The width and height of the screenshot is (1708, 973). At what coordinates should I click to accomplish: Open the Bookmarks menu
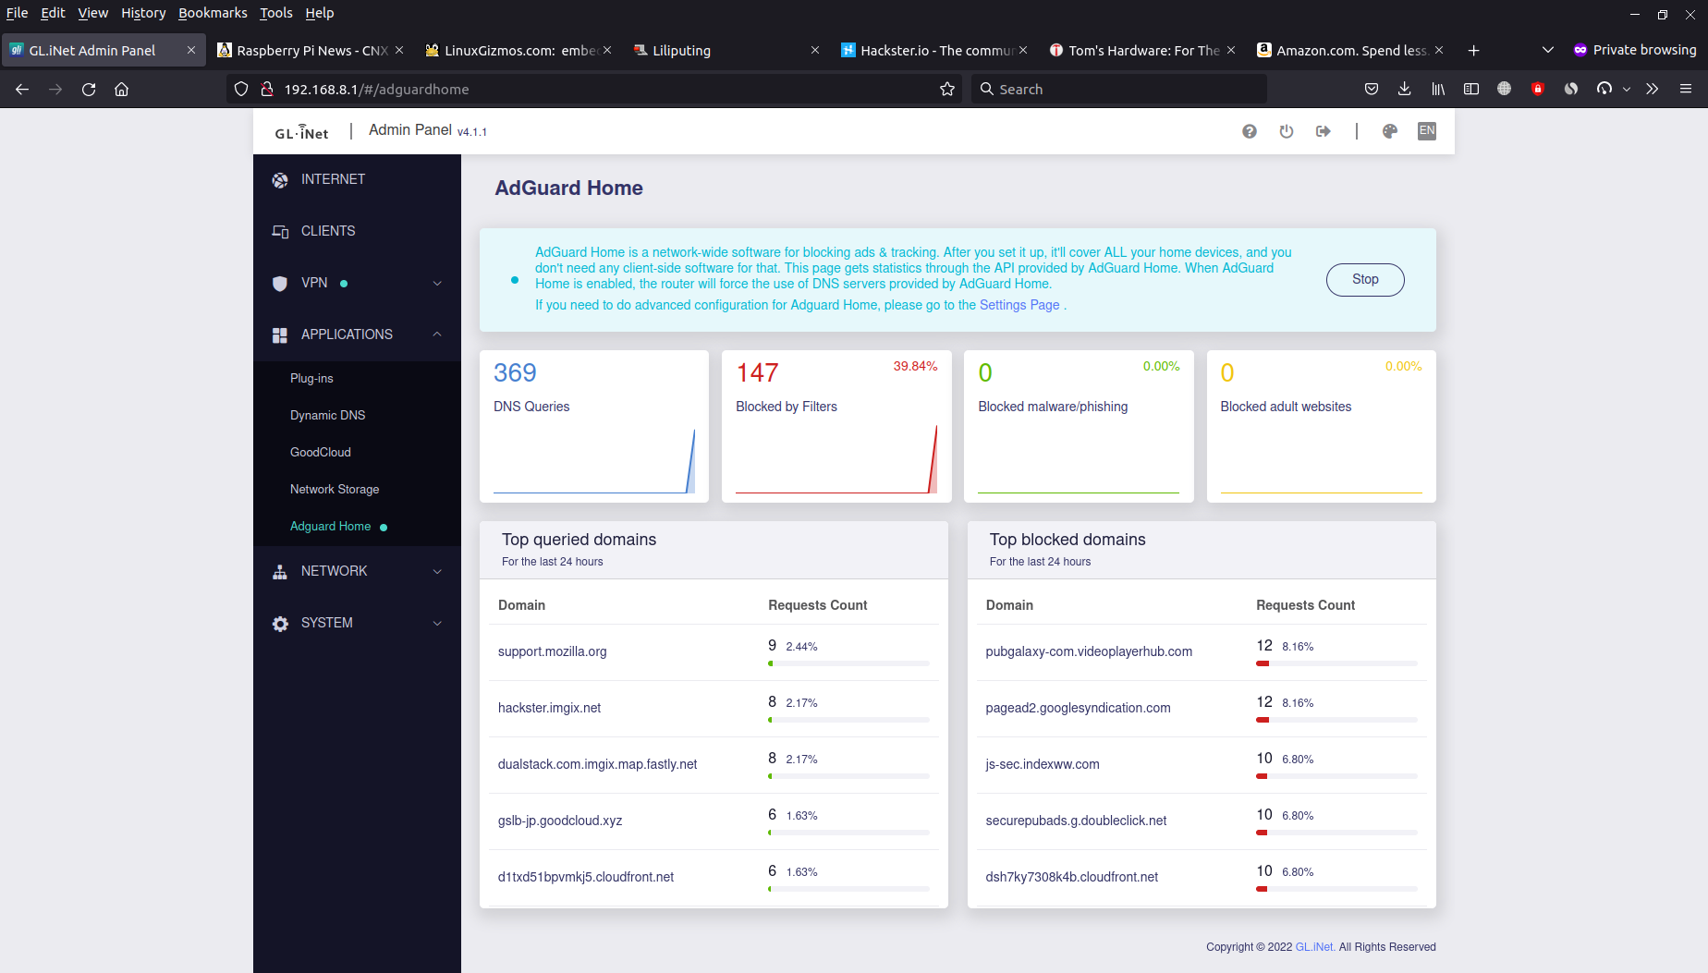213,13
